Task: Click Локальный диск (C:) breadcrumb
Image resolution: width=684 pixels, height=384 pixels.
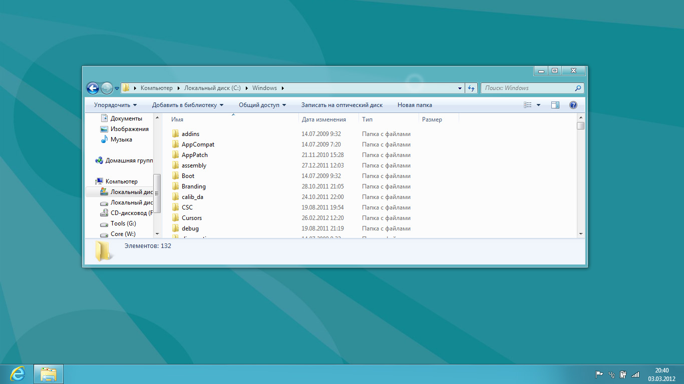Action: click(x=212, y=88)
